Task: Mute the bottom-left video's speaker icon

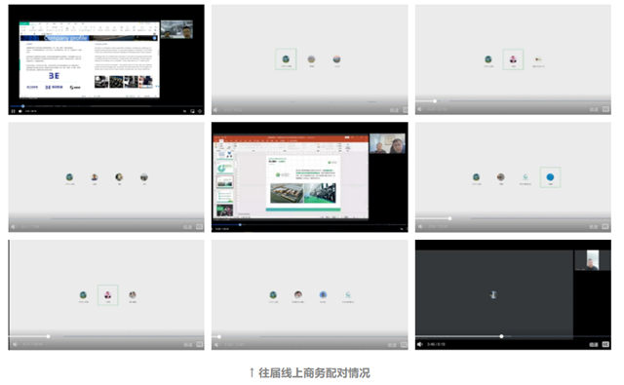Action: pyautogui.click(x=14, y=344)
